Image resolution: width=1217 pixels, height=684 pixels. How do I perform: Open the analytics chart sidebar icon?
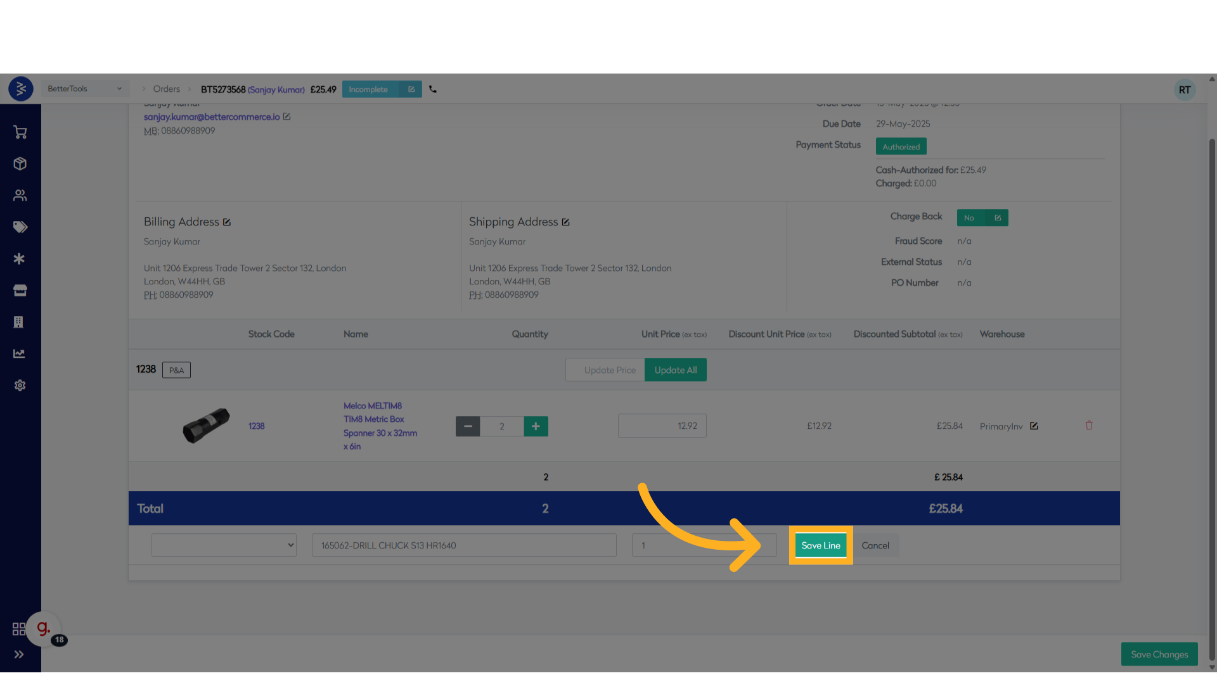coord(20,354)
